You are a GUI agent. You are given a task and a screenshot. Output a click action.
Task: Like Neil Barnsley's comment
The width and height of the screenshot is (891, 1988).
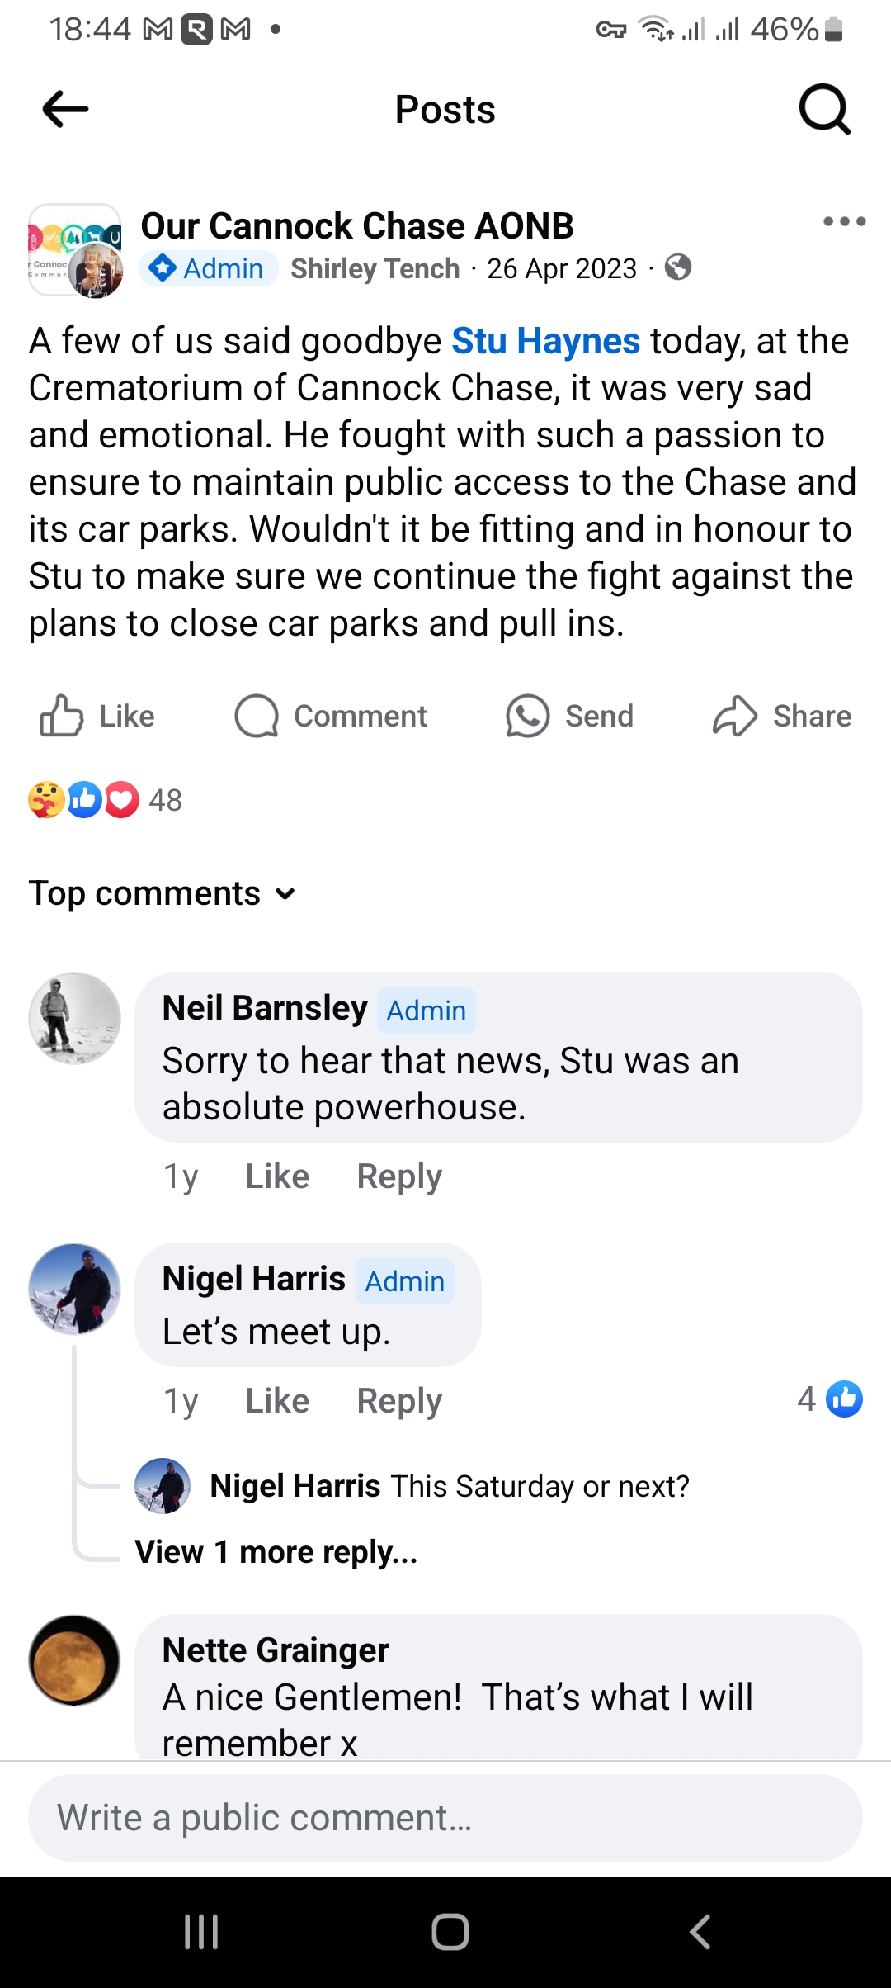coord(277,1176)
